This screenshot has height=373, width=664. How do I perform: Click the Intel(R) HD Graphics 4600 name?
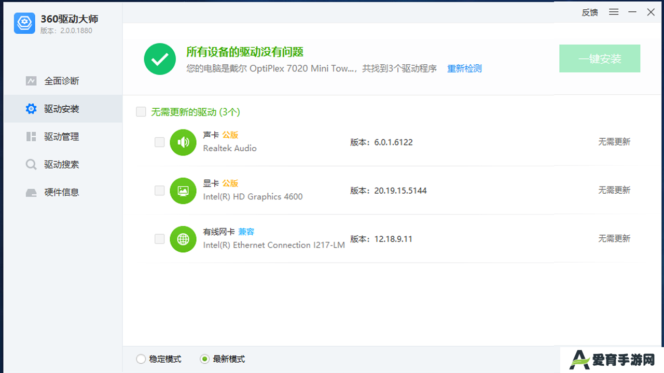[x=253, y=197]
